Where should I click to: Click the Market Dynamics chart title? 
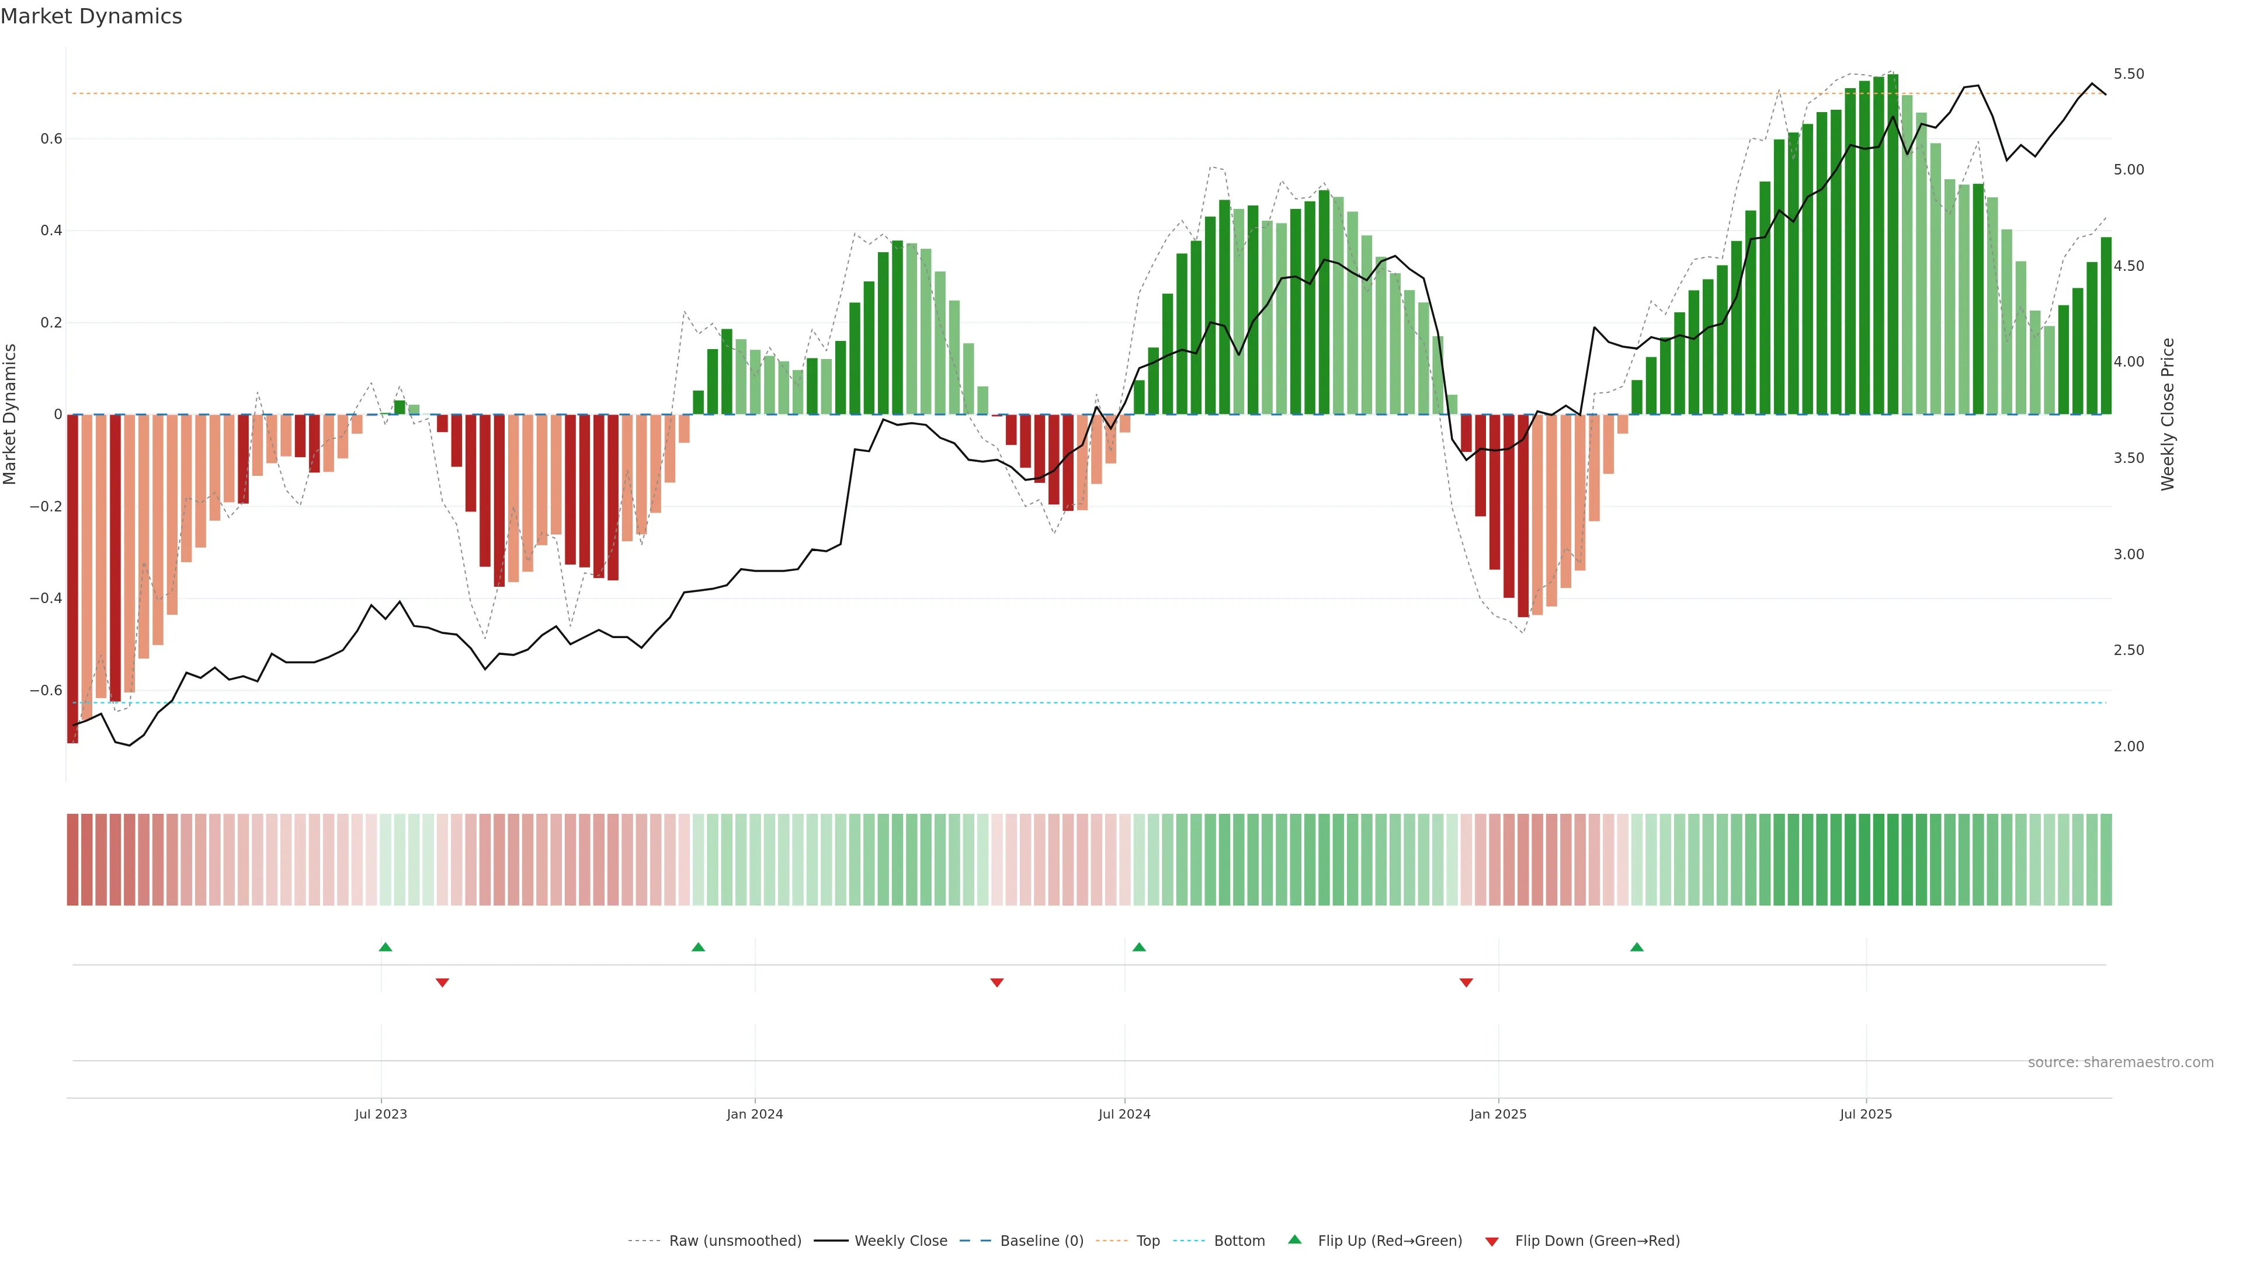(x=92, y=16)
